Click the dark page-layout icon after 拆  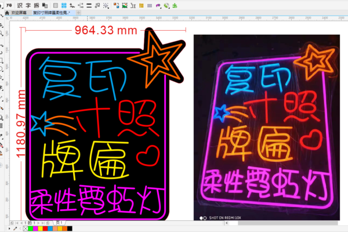pos(45,5)
